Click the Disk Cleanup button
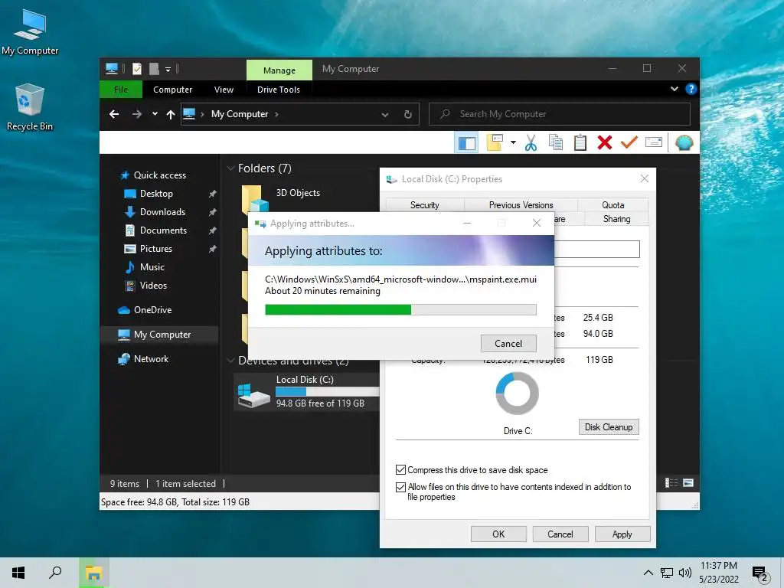Screen dimensions: 784x588 tap(609, 427)
